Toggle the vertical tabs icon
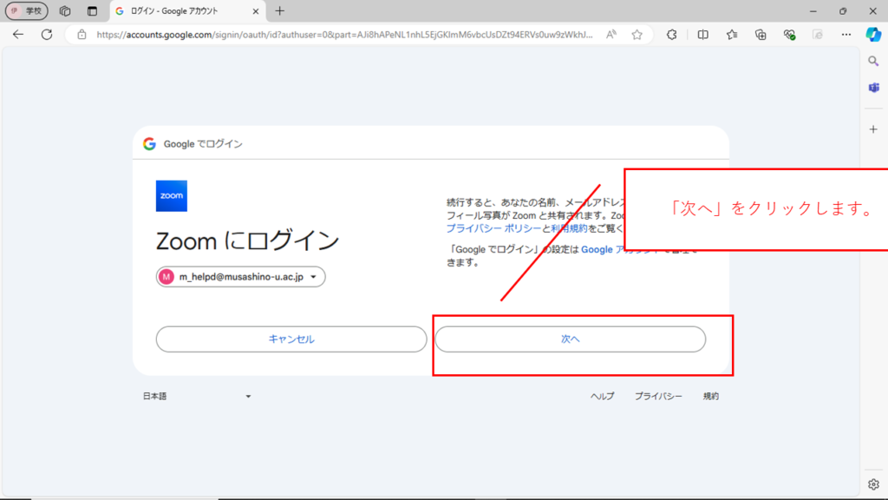Viewport: 888px width, 500px height. point(92,10)
